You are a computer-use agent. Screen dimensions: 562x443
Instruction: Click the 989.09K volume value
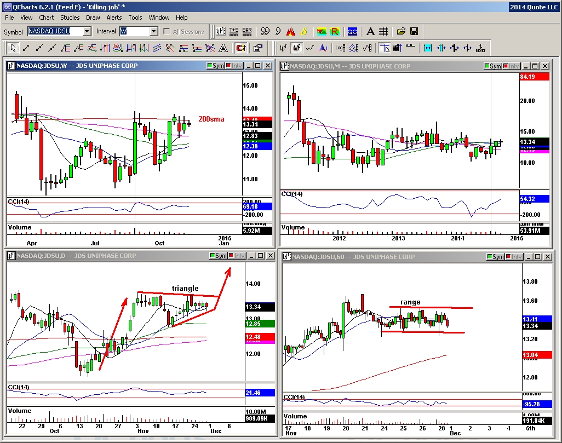pyautogui.click(x=260, y=418)
